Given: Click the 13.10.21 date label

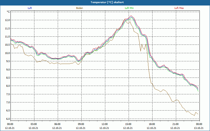Looking at the screenshot, I should 199,128.
